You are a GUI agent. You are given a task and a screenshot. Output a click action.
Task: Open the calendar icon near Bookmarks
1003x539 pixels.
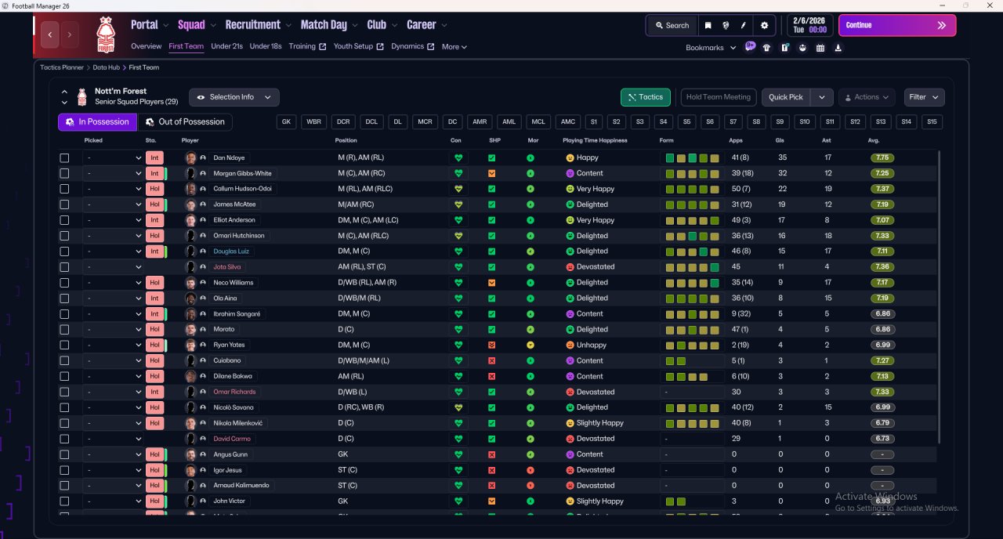click(x=820, y=48)
